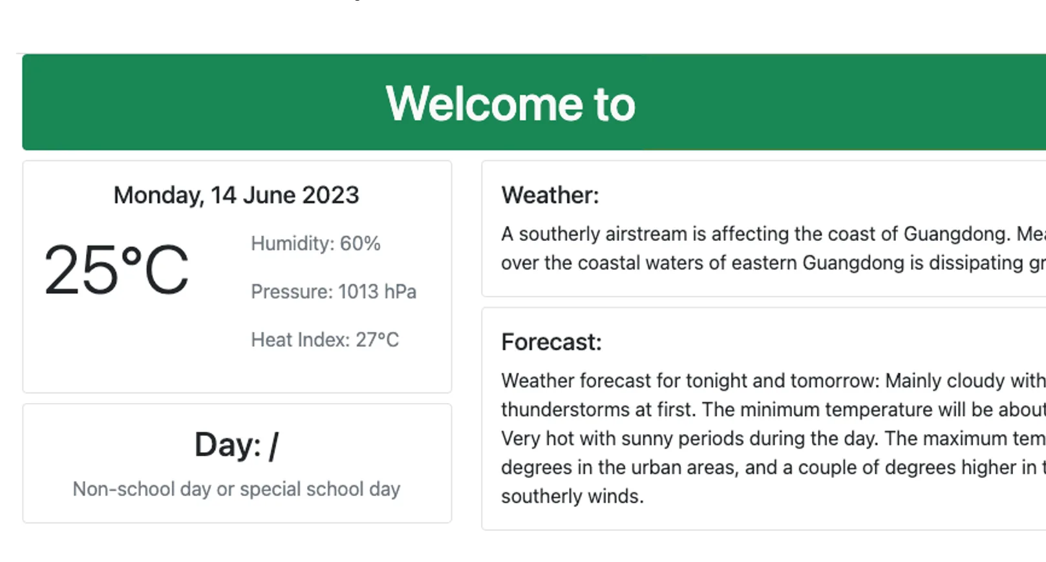Click the Pressure: 1013 hPa reading

coord(334,291)
